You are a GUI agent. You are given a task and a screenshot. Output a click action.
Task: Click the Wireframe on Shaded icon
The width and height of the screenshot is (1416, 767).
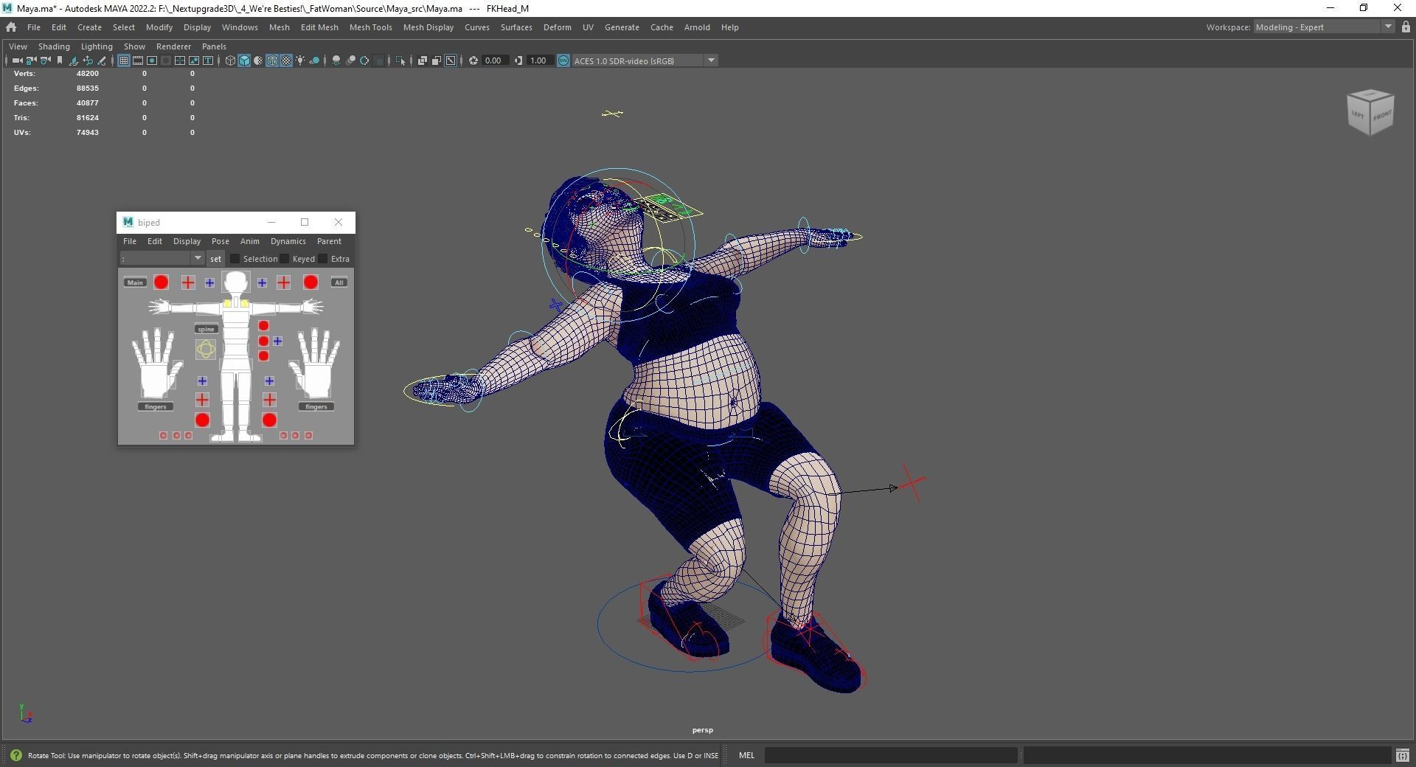point(272,60)
